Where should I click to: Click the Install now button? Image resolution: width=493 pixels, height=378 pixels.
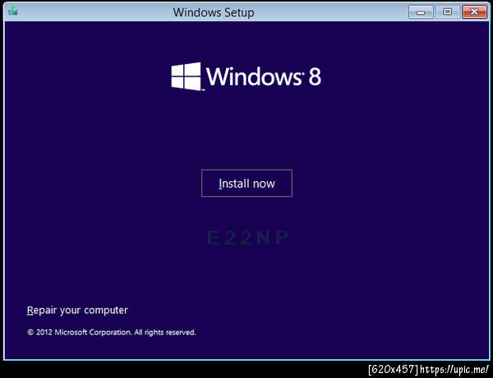coord(246,183)
